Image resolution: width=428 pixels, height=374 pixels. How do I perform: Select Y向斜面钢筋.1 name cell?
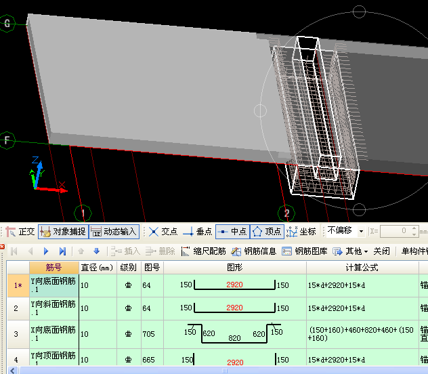point(53,308)
